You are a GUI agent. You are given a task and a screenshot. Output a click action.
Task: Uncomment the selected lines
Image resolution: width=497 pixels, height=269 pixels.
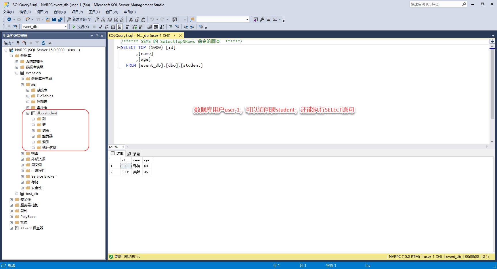coord(177,27)
